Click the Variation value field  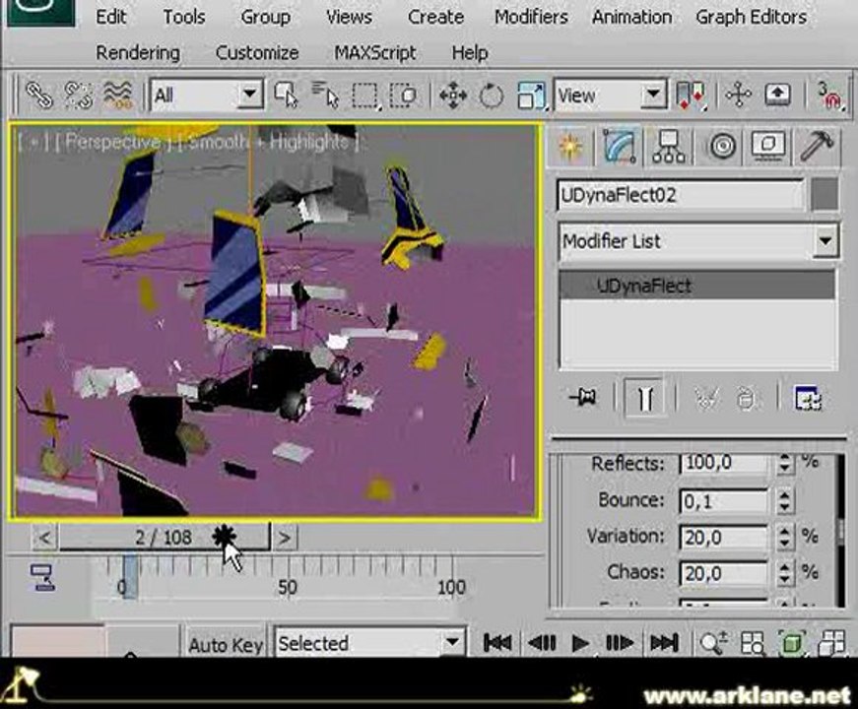point(723,538)
